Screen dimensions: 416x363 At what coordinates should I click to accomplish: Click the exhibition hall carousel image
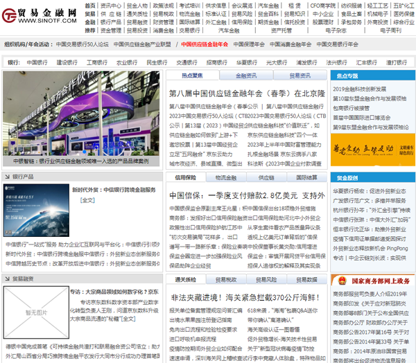point(81,113)
